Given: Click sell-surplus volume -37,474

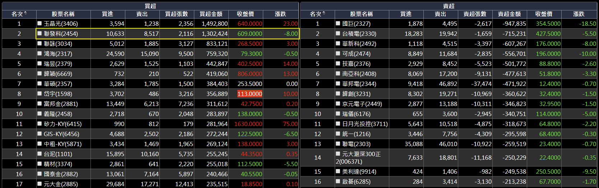Looking at the screenshot, I should pos(481,84).
